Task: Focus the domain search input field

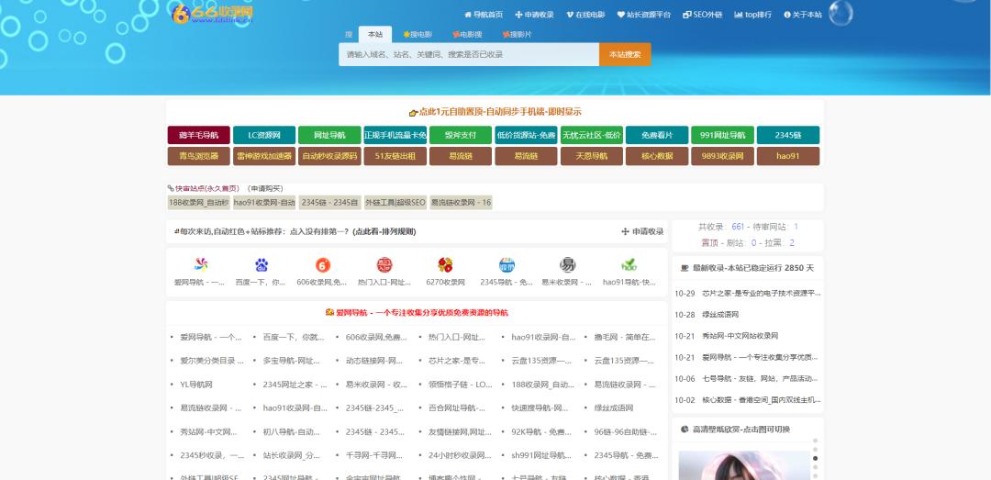Action: click(468, 55)
